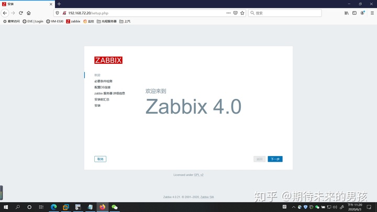This screenshot has height=212, width=377.
Task: Open the 最常访问 bookmark
Action: pyautogui.click(x=12, y=21)
